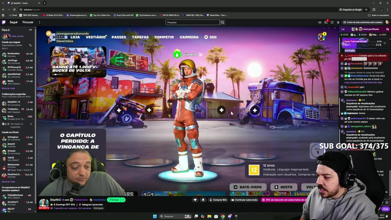Click the taskbar Pesquisar search box
Screen dimensions: 391x220
pyautogui.click(x=175, y=216)
